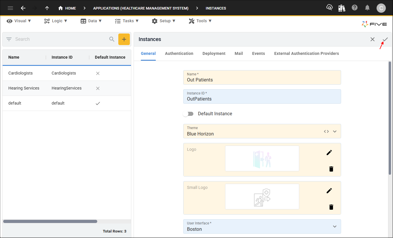Toggle the Default Instance switch
This screenshot has width=393, height=238.
pyautogui.click(x=188, y=114)
